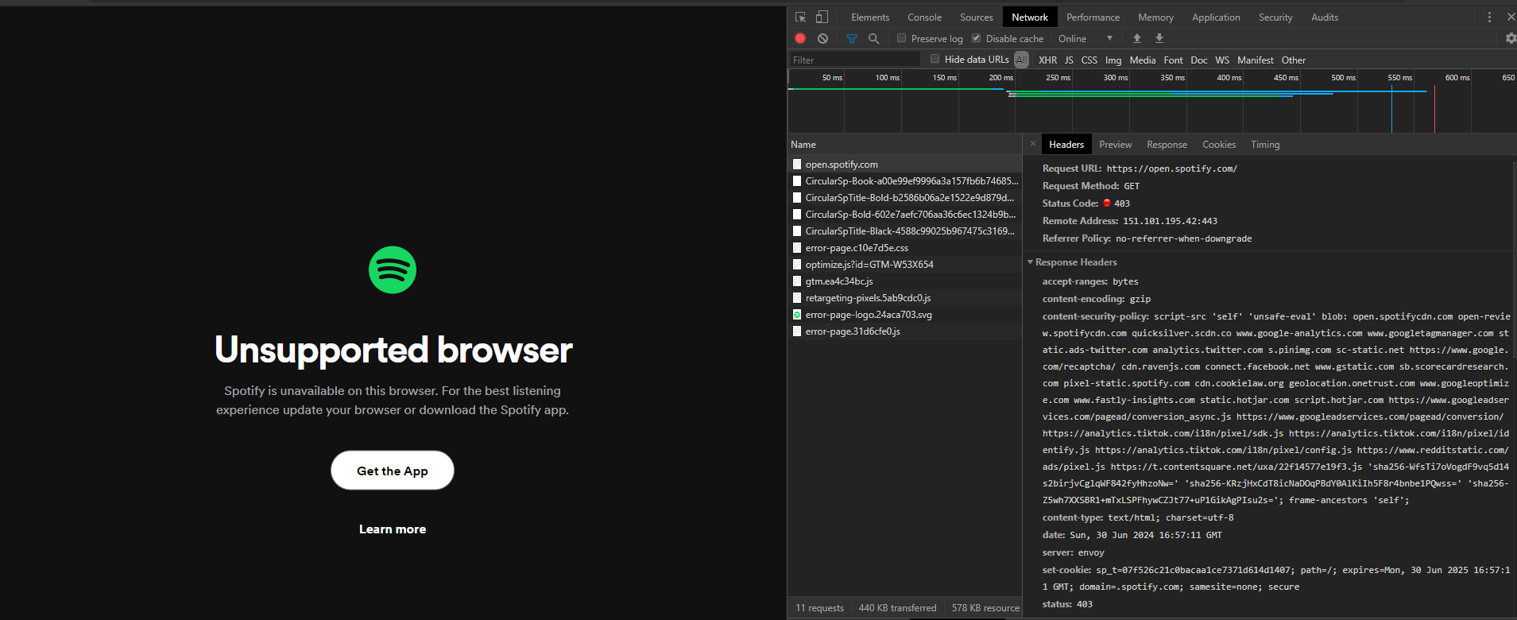
Task: Filter requests by Other type
Action: tap(1293, 60)
